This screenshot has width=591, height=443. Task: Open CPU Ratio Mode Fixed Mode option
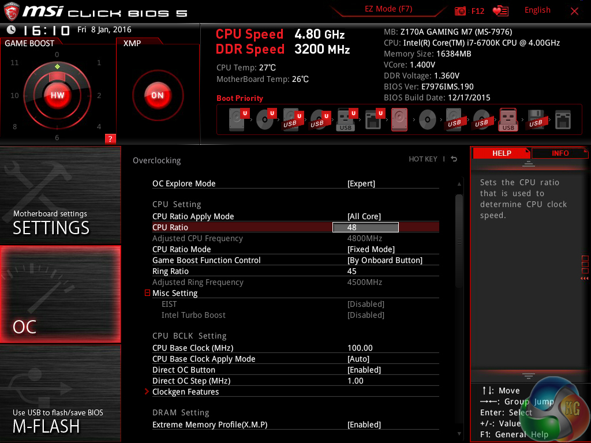pyautogui.click(x=371, y=249)
